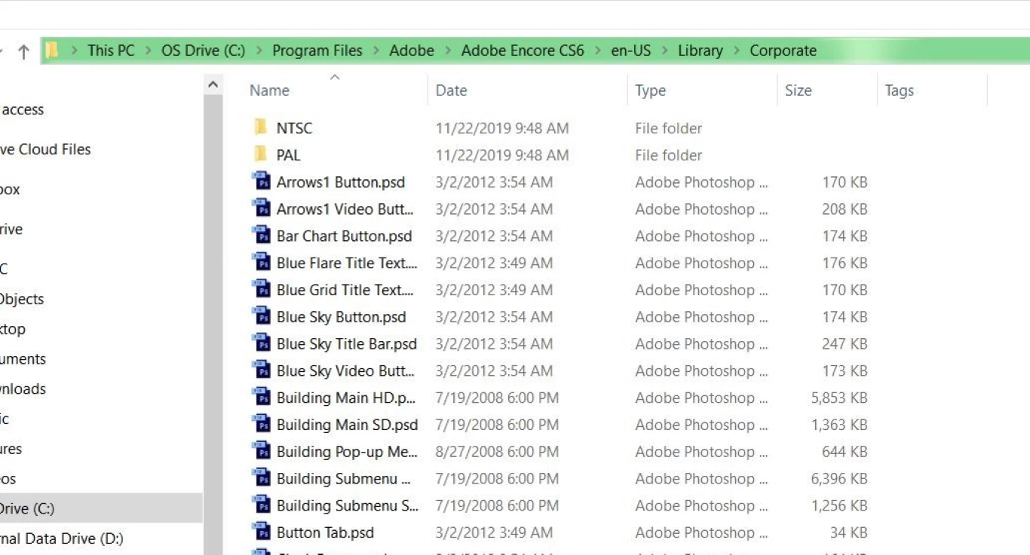Select the Building Pop-up Me... icon
The height and width of the screenshot is (555, 1030).
click(x=261, y=452)
